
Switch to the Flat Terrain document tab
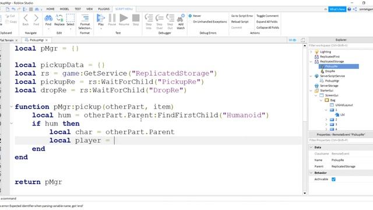6,40
